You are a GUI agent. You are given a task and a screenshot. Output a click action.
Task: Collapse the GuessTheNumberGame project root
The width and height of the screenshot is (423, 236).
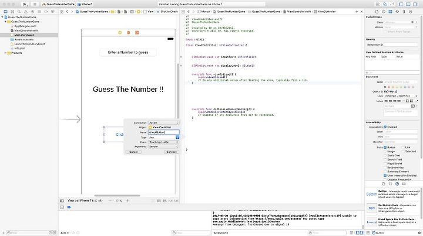coord(2,17)
